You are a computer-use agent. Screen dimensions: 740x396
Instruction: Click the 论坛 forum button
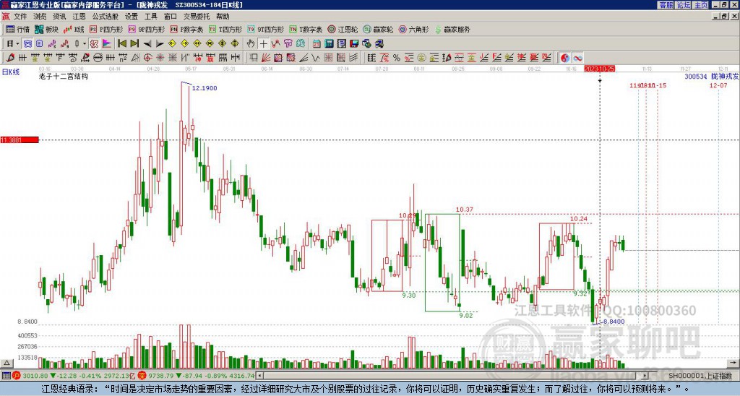pyautogui.click(x=683, y=5)
